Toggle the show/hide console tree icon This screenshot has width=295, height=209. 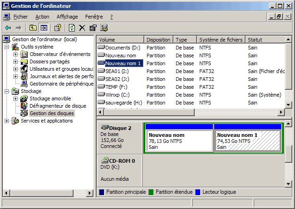(44, 28)
